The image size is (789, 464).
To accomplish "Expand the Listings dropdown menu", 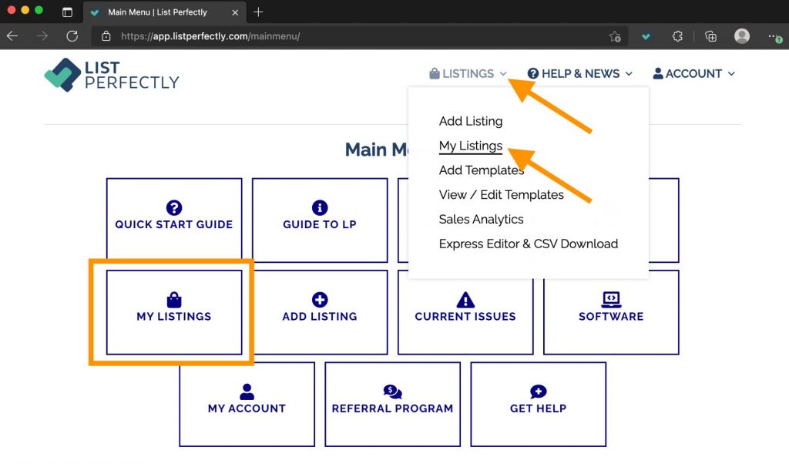I will point(468,74).
